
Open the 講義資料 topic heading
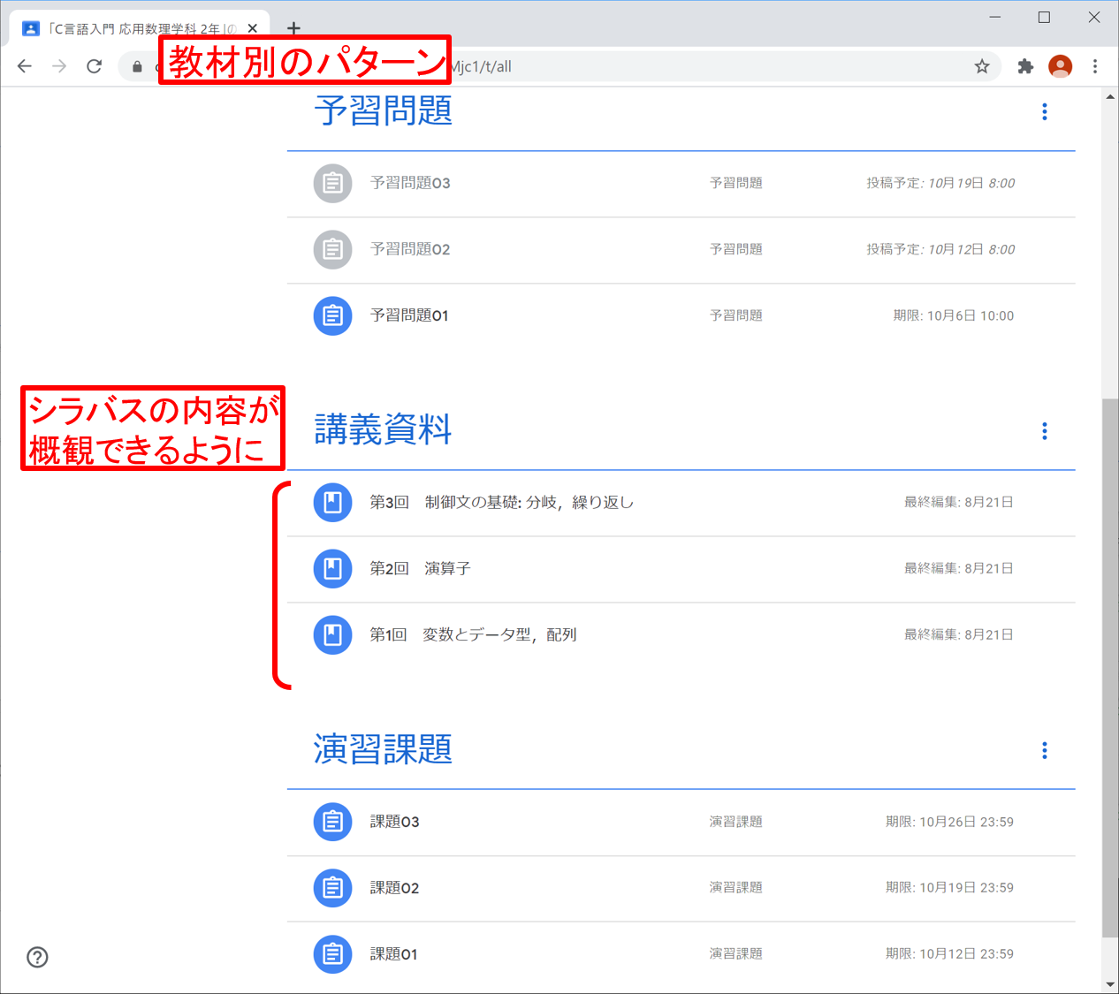383,430
